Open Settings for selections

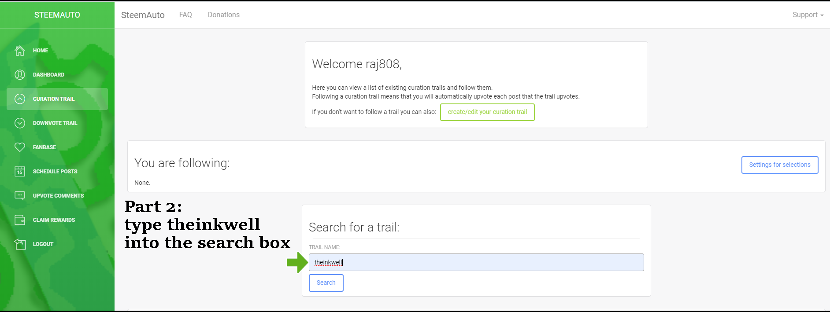tap(779, 165)
